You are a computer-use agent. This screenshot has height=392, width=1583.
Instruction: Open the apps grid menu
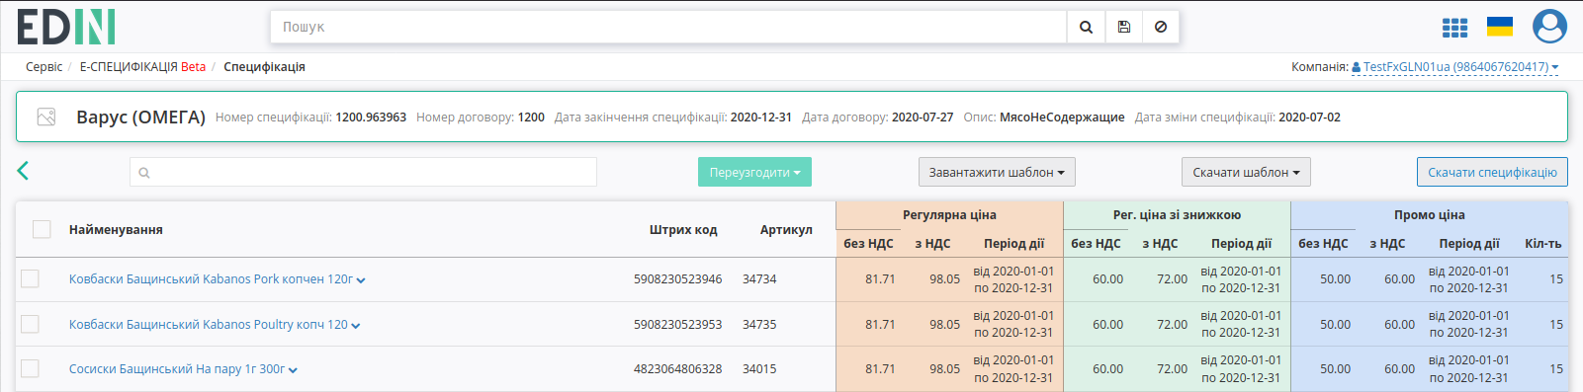coord(1454,28)
